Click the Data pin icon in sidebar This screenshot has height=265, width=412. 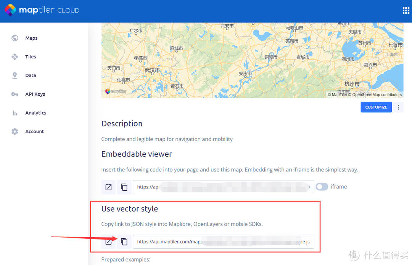point(15,75)
